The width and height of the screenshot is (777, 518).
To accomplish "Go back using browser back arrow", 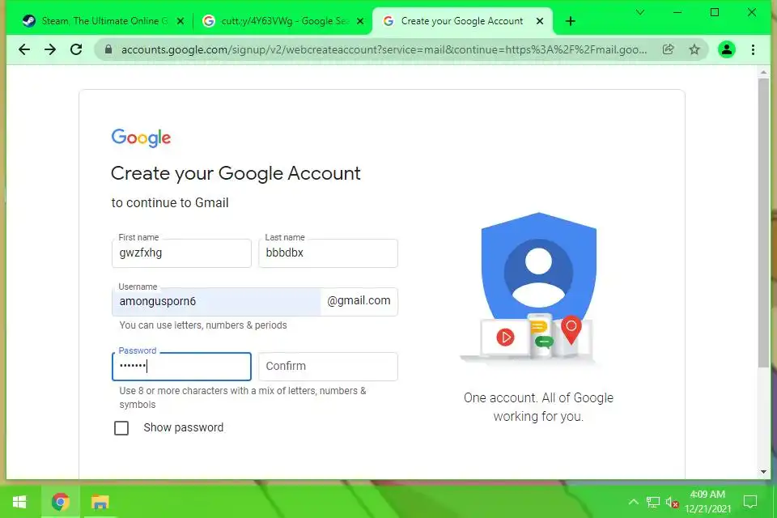I will coord(23,49).
